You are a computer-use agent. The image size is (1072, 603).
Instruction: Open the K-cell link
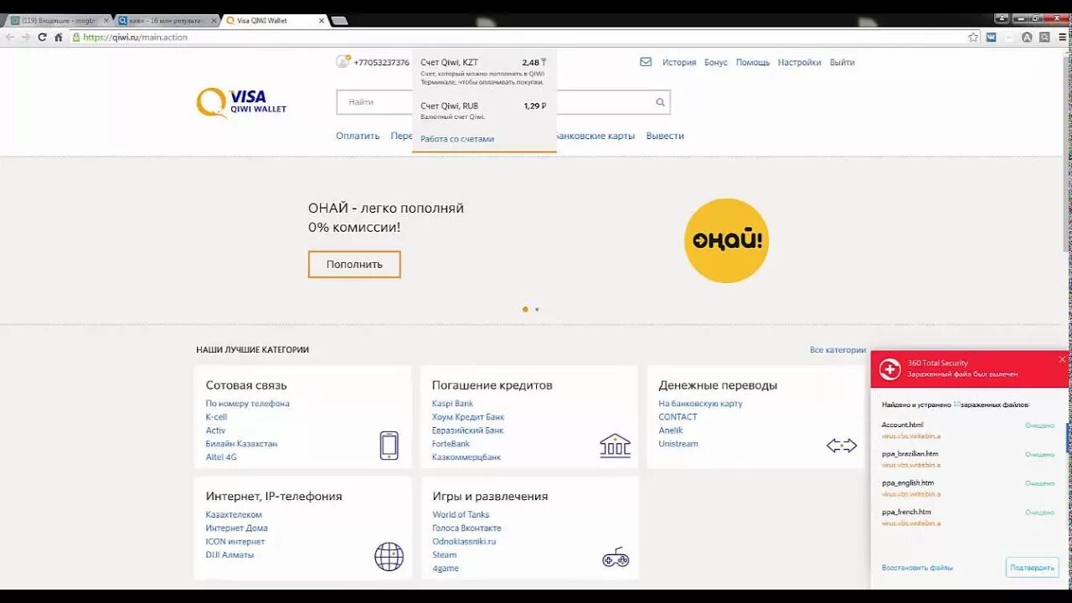pos(216,417)
